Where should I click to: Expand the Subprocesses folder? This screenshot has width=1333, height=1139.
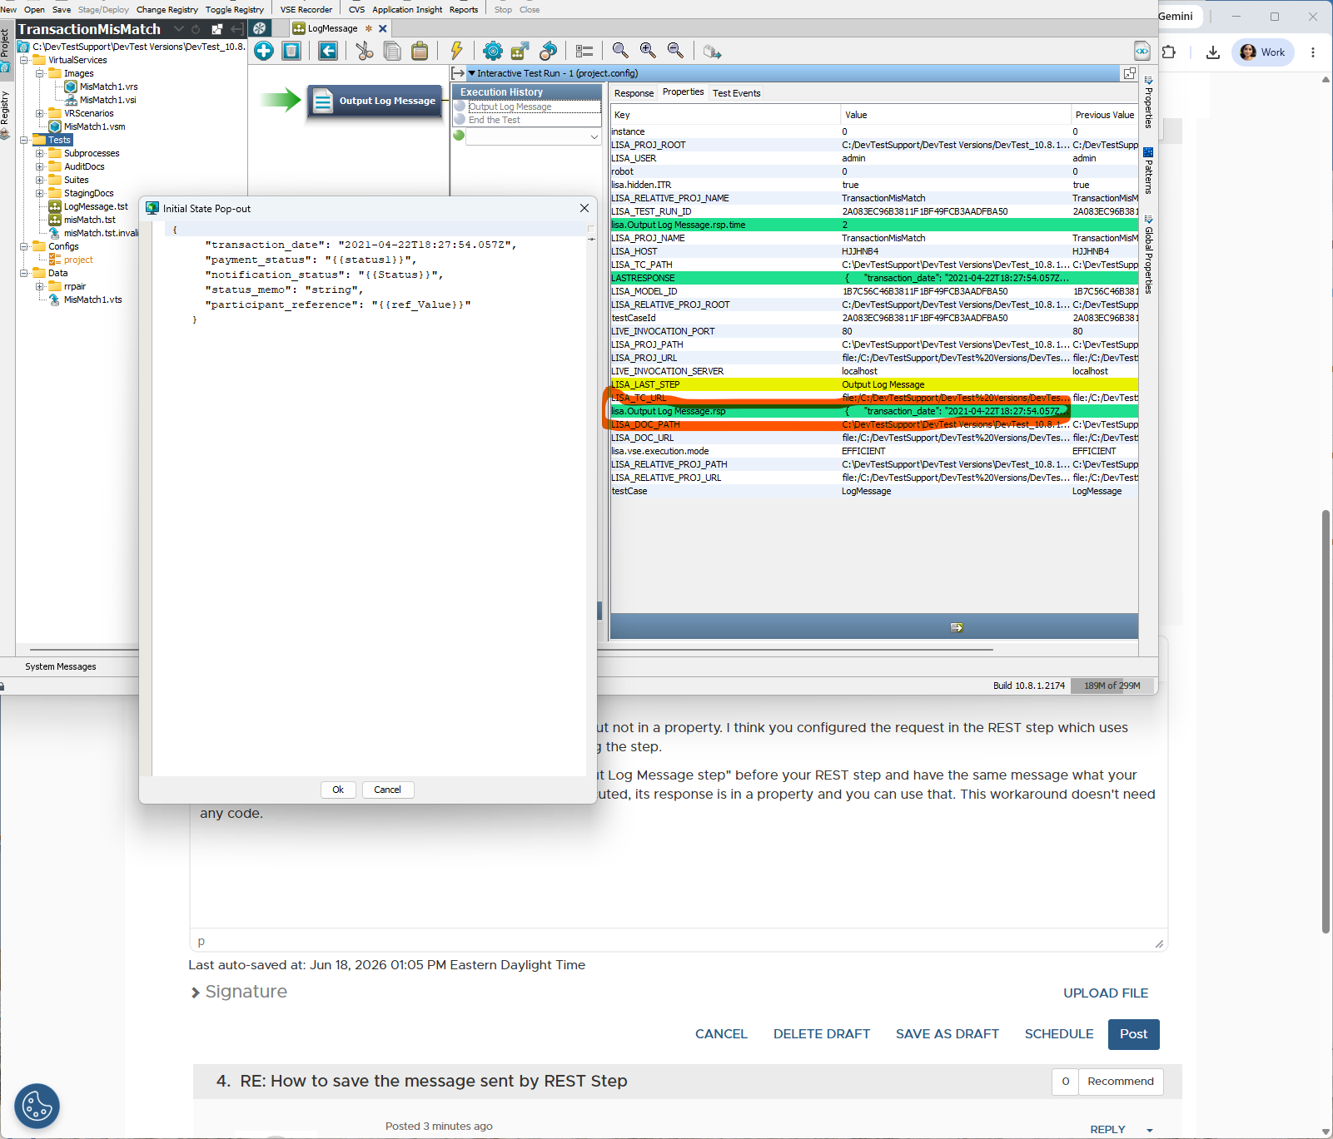point(39,153)
